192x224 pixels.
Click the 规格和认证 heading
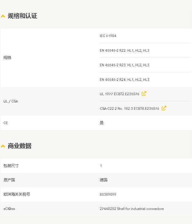click(x=23, y=16)
